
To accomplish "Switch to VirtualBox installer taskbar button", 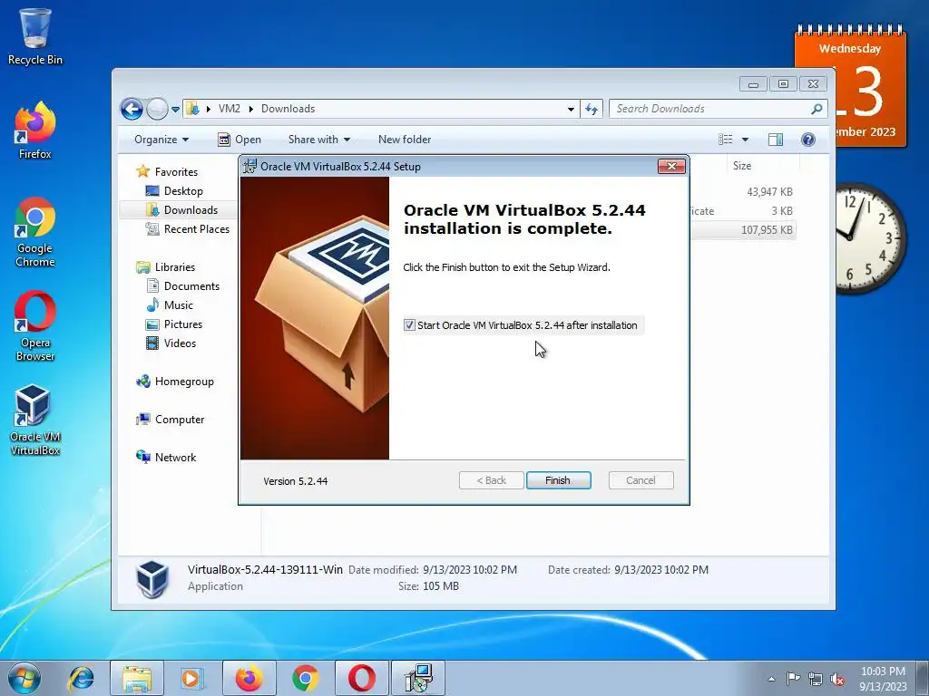I will (418, 678).
